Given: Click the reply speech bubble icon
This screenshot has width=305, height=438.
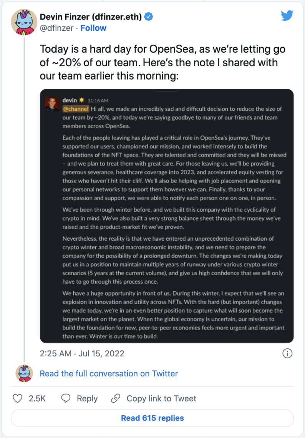Looking at the screenshot, I should pyautogui.click(x=66, y=398).
